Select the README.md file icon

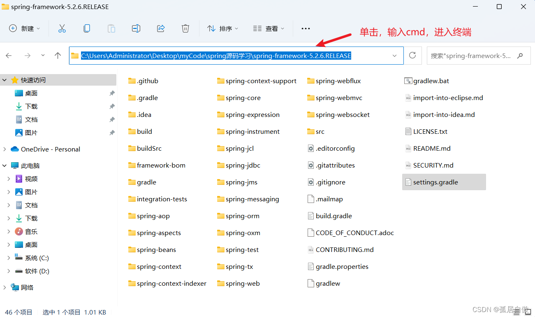408,148
